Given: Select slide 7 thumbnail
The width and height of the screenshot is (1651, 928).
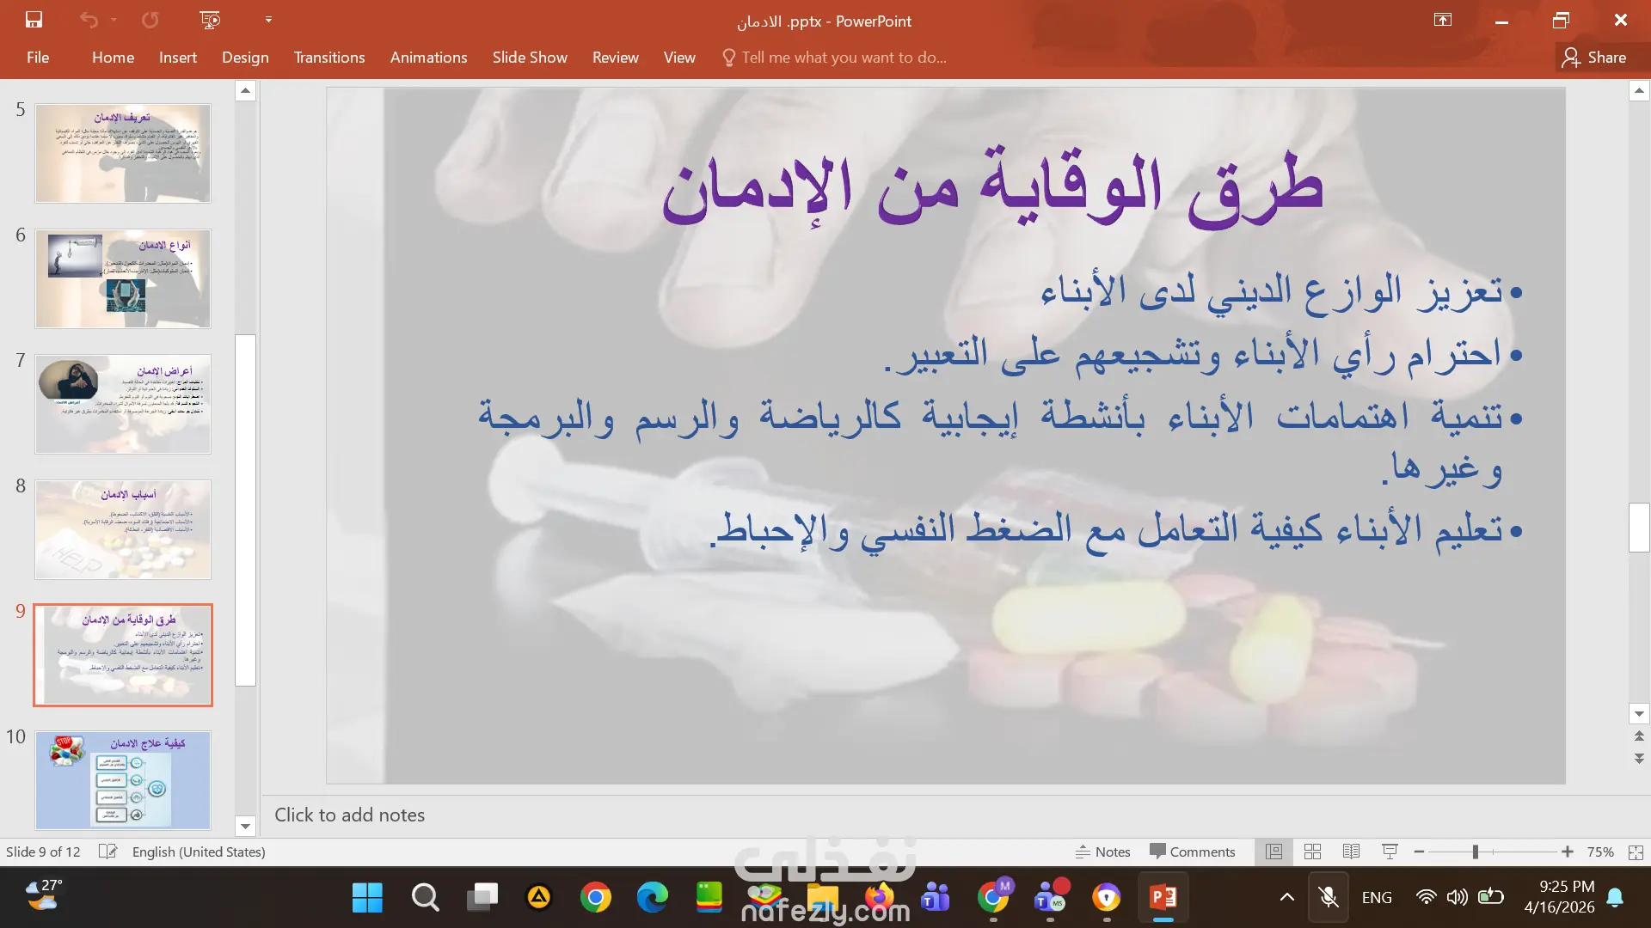Looking at the screenshot, I should (123, 404).
